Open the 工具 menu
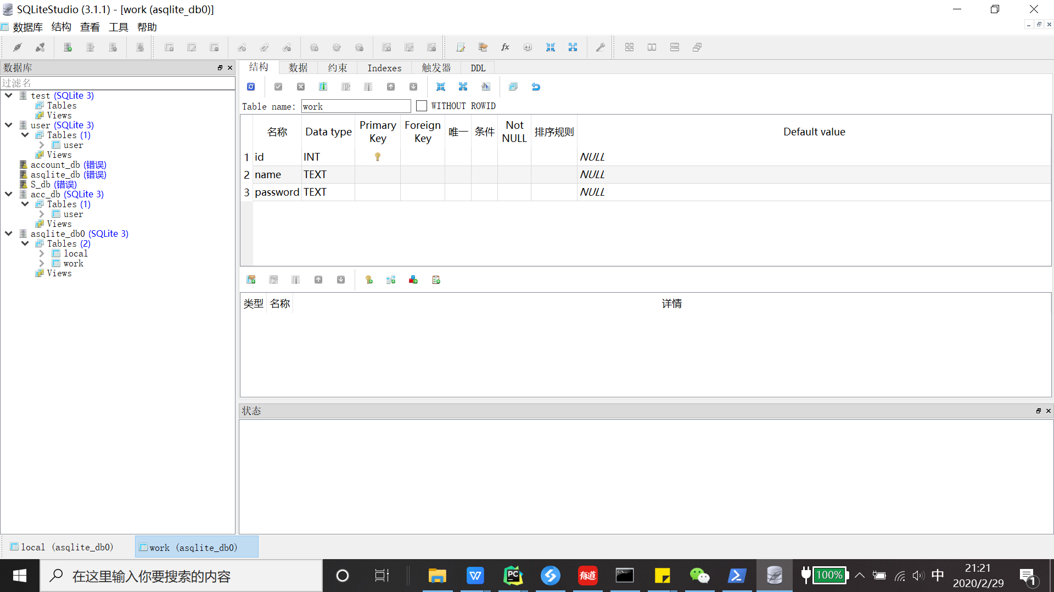 click(118, 27)
